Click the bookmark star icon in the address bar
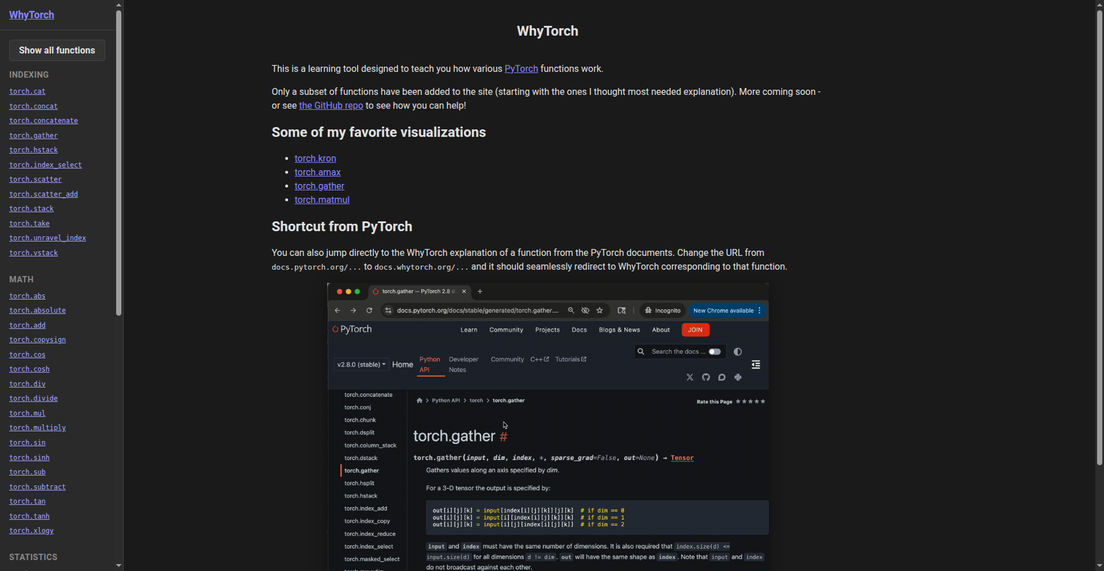 [600, 311]
